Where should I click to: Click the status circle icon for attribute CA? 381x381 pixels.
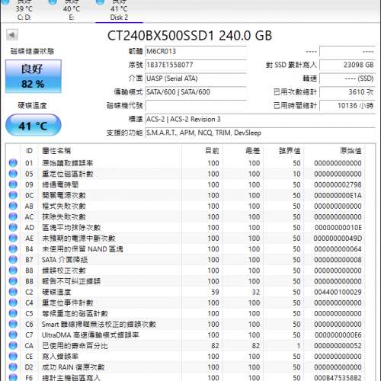tap(13, 345)
